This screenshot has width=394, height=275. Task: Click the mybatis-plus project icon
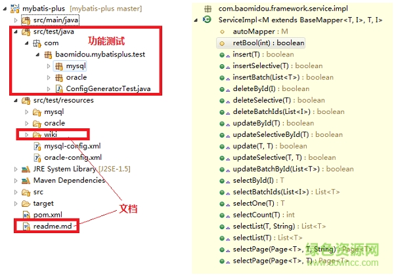point(15,9)
